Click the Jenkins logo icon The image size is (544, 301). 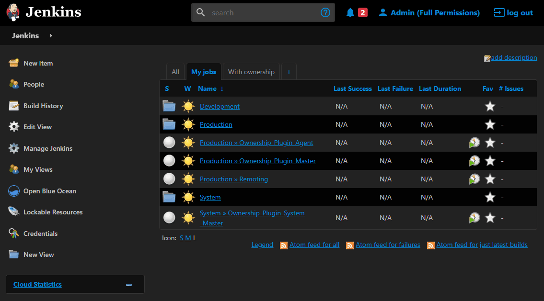click(12, 12)
